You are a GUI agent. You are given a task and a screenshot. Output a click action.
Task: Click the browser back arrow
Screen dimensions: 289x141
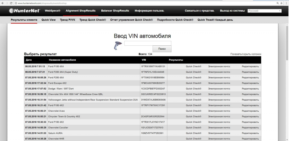[3, 3]
